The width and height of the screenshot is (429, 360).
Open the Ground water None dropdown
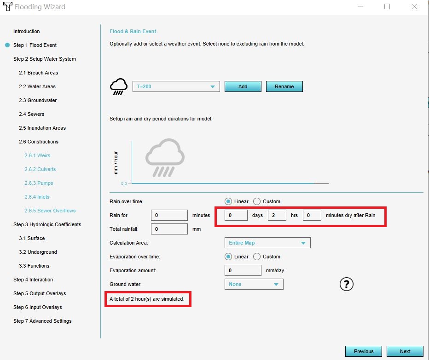tap(254, 284)
